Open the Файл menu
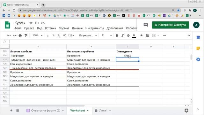Screen dimensions: 204x115 18,28
